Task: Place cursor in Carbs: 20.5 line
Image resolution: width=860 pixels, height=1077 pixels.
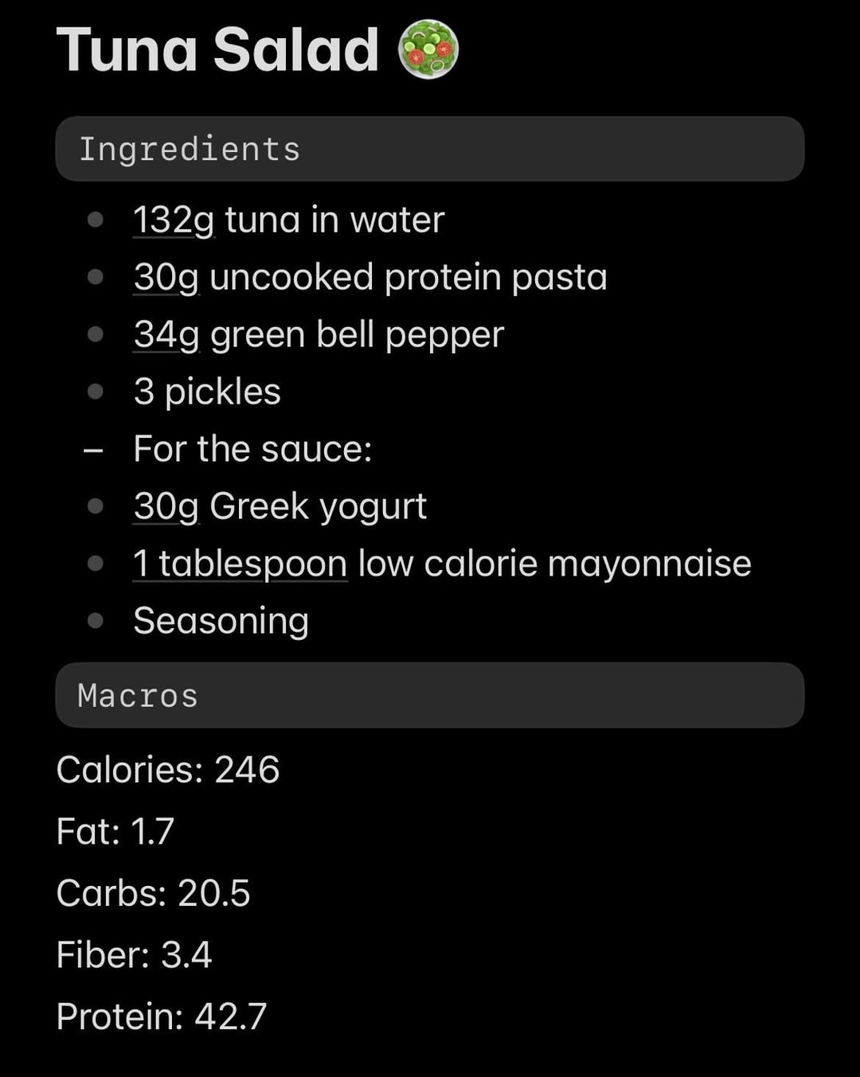Action: click(153, 893)
